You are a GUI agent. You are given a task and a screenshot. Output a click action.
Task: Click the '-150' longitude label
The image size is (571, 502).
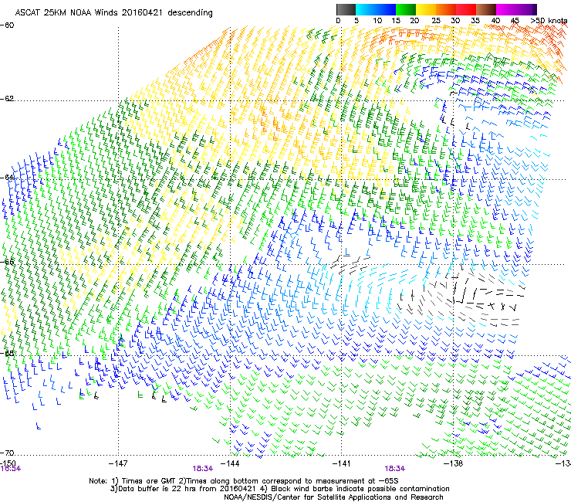pyautogui.click(x=8, y=463)
